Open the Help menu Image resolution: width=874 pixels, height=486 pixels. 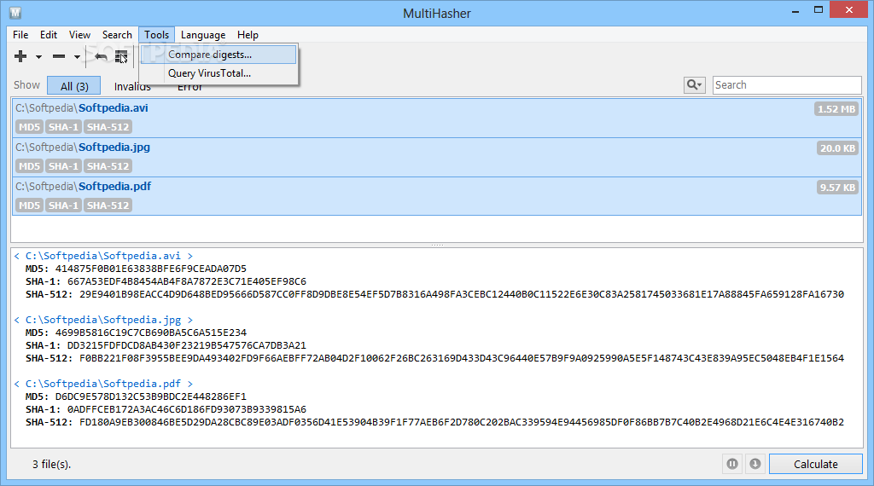click(248, 34)
